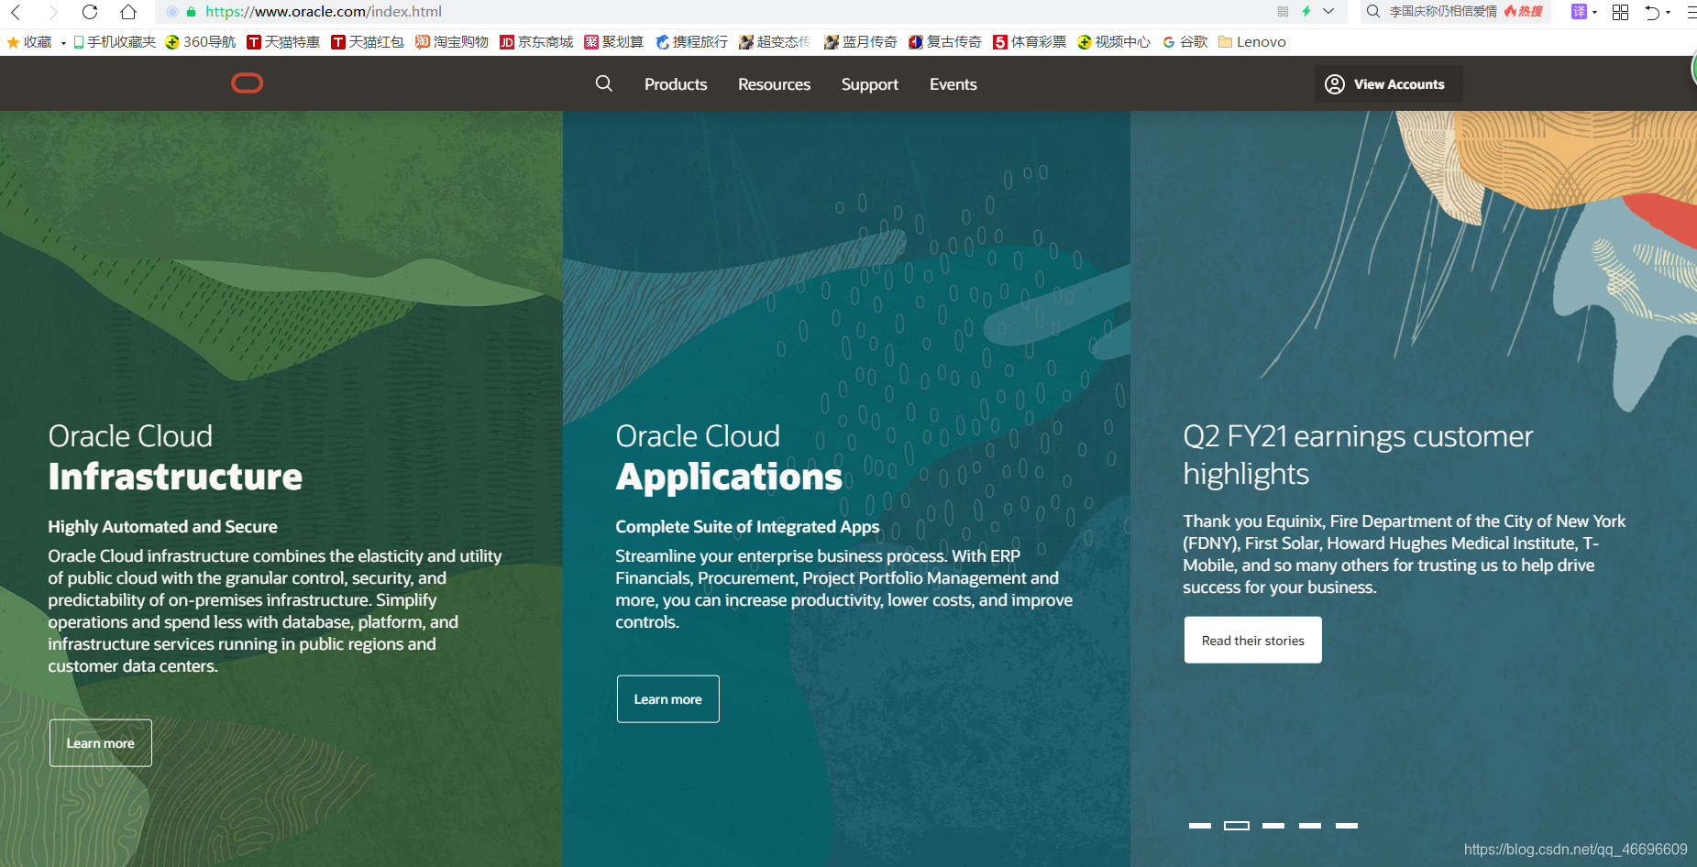Click the red 热搜 hot search label
The width and height of the screenshot is (1697, 867).
(x=1524, y=12)
